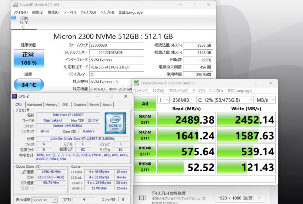Select power on hours 390 時間

(198, 75)
